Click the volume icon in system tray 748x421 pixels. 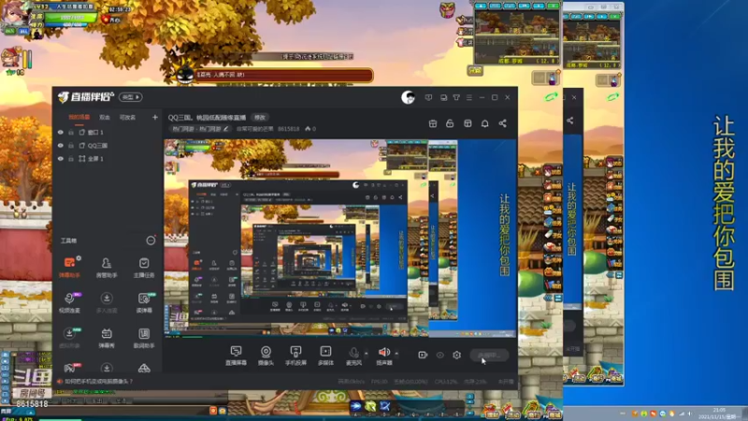pos(690,414)
